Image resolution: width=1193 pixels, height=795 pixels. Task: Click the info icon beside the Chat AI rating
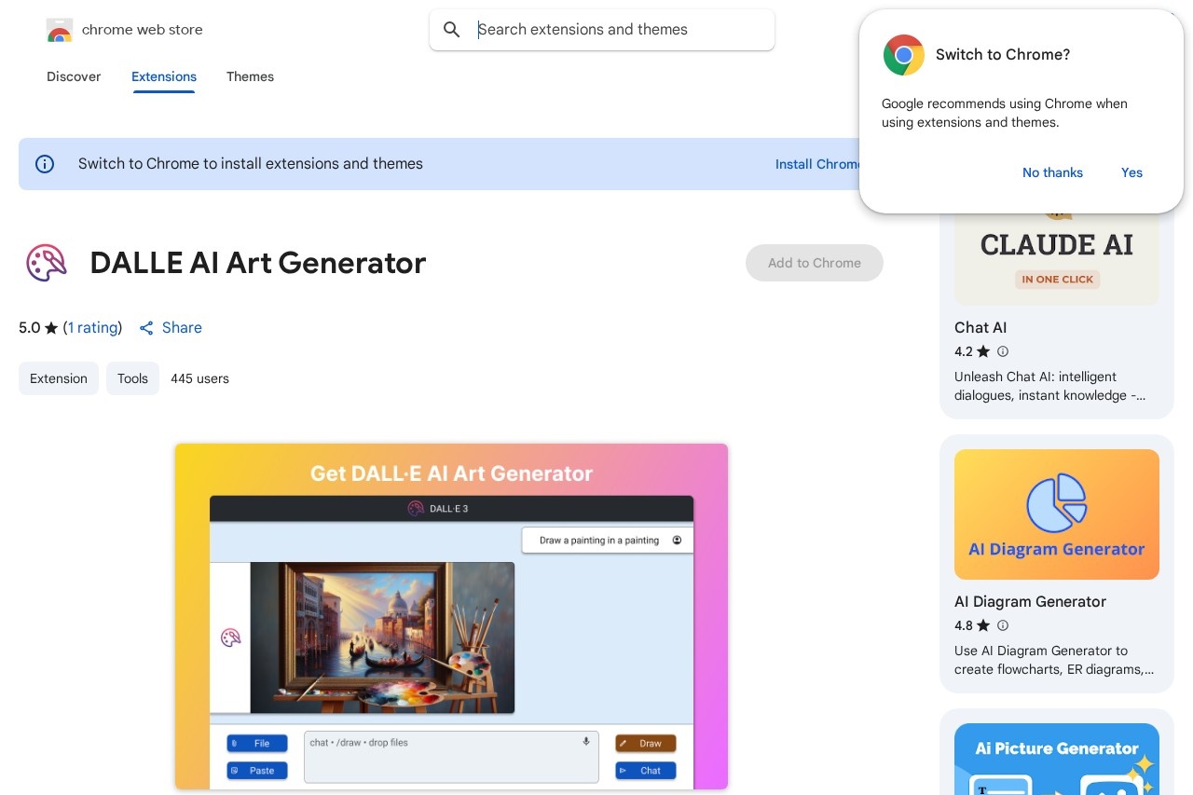coord(1003,351)
